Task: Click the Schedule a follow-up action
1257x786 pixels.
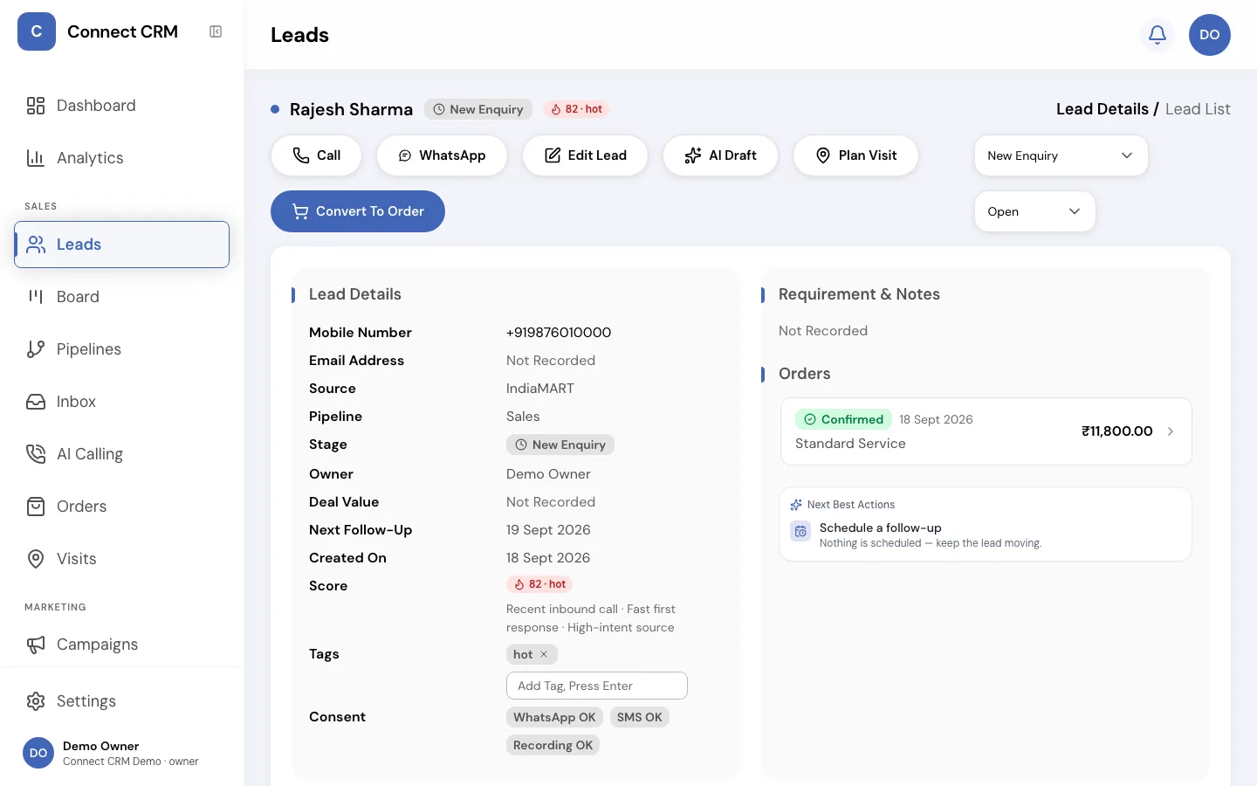Action: (986, 534)
